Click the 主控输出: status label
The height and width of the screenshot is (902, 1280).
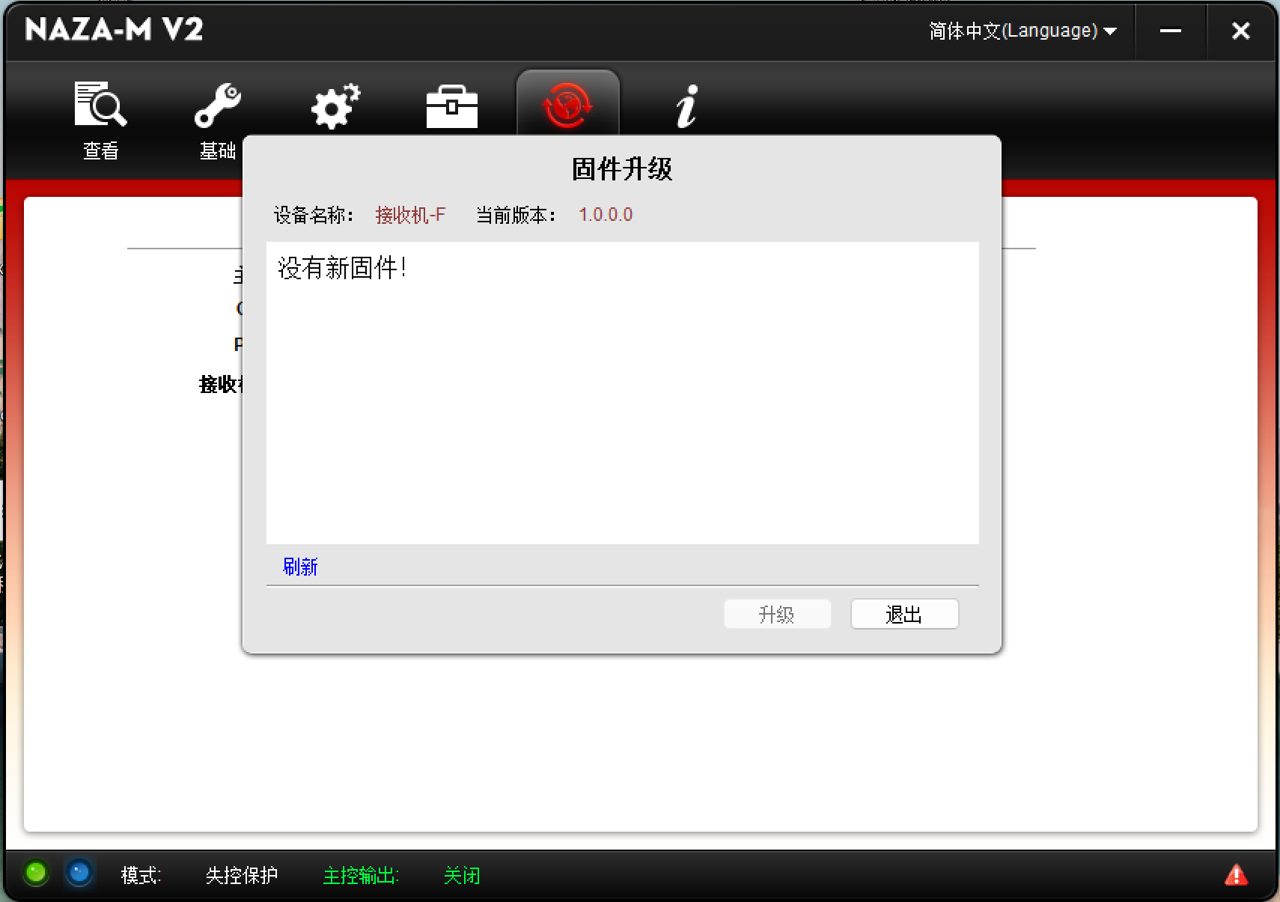tap(361, 875)
